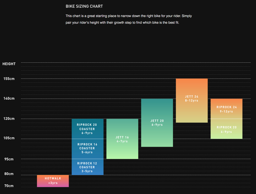Click the 105cm height label
The width and height of the screenshot is (256, 194).
(9, 138)
